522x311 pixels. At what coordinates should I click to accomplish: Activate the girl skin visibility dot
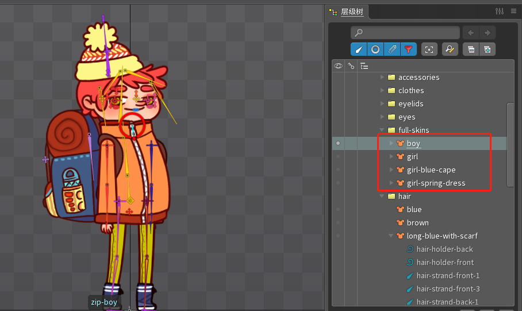(338, 156)
